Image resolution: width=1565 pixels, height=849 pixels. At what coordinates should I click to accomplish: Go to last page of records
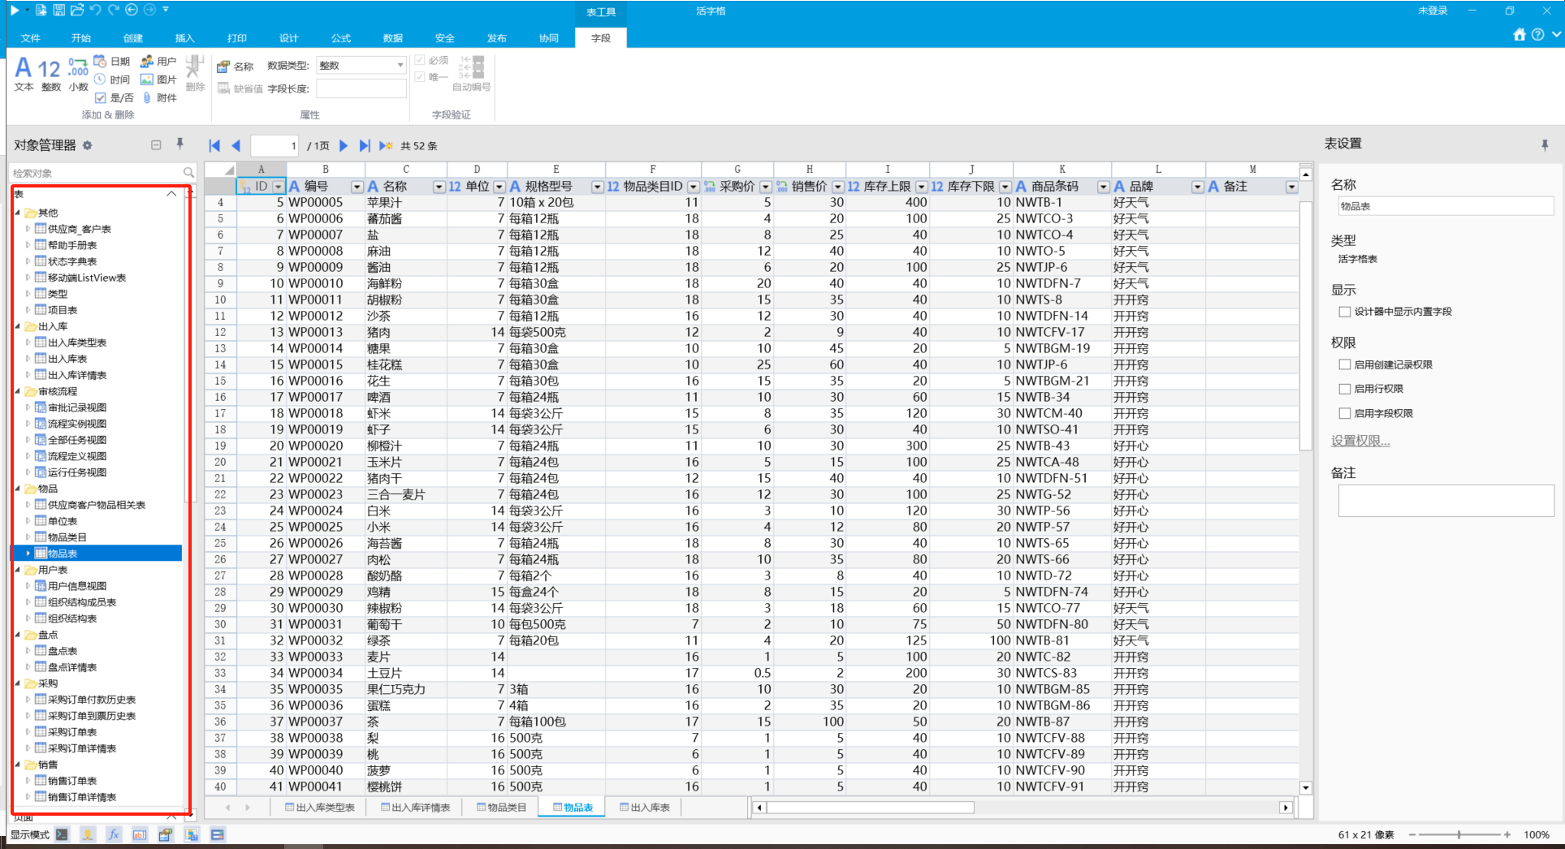[365, 145]
